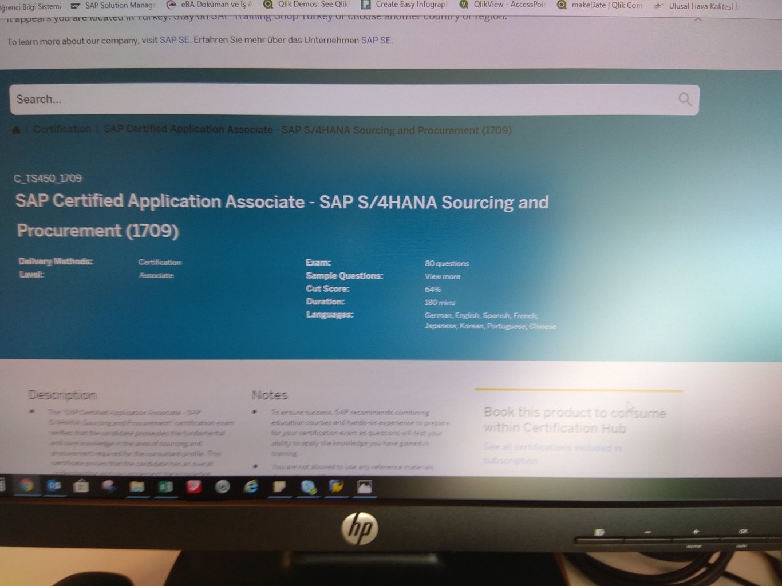Open the Certification breadcrumb link
Viewport: 782px width, 586px height.
[x=62, y=129]
